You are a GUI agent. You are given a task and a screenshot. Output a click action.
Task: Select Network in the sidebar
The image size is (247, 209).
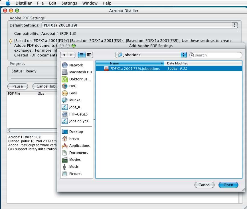click(76, 65)
